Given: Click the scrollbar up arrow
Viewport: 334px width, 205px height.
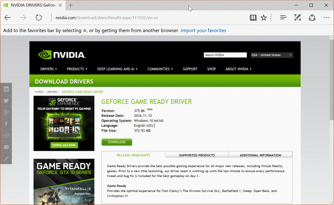Looking at the screenshot, I should point(332,38).
